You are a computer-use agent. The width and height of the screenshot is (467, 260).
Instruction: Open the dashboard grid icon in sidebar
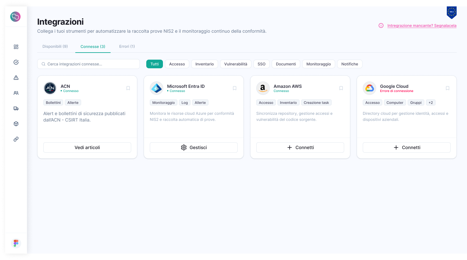pos(16,47)
